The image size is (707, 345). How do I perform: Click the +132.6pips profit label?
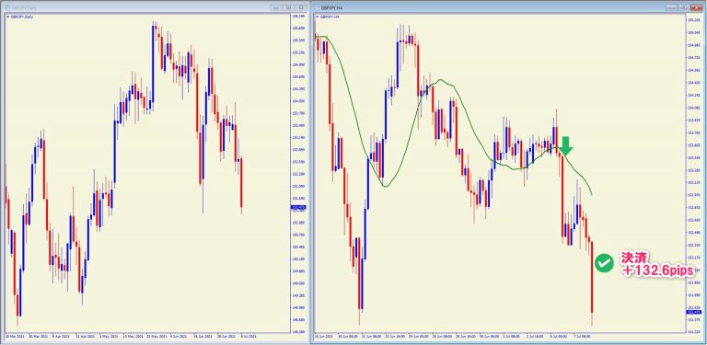(657, 270)
